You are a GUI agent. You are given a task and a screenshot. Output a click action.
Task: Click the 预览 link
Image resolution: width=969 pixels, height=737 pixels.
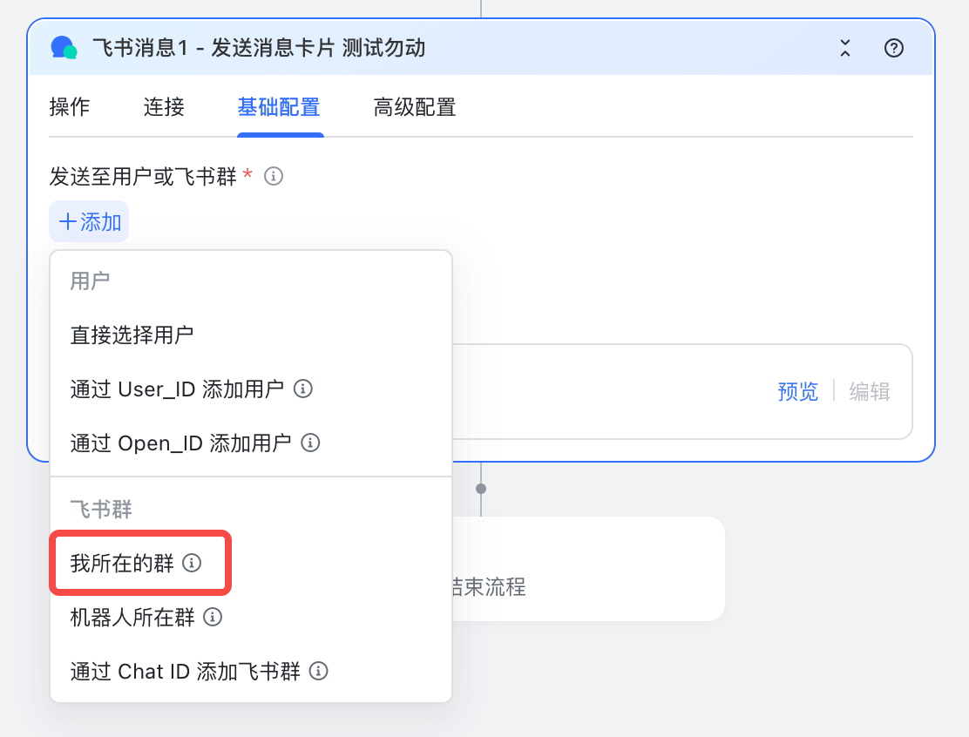(x=798, y=391)
